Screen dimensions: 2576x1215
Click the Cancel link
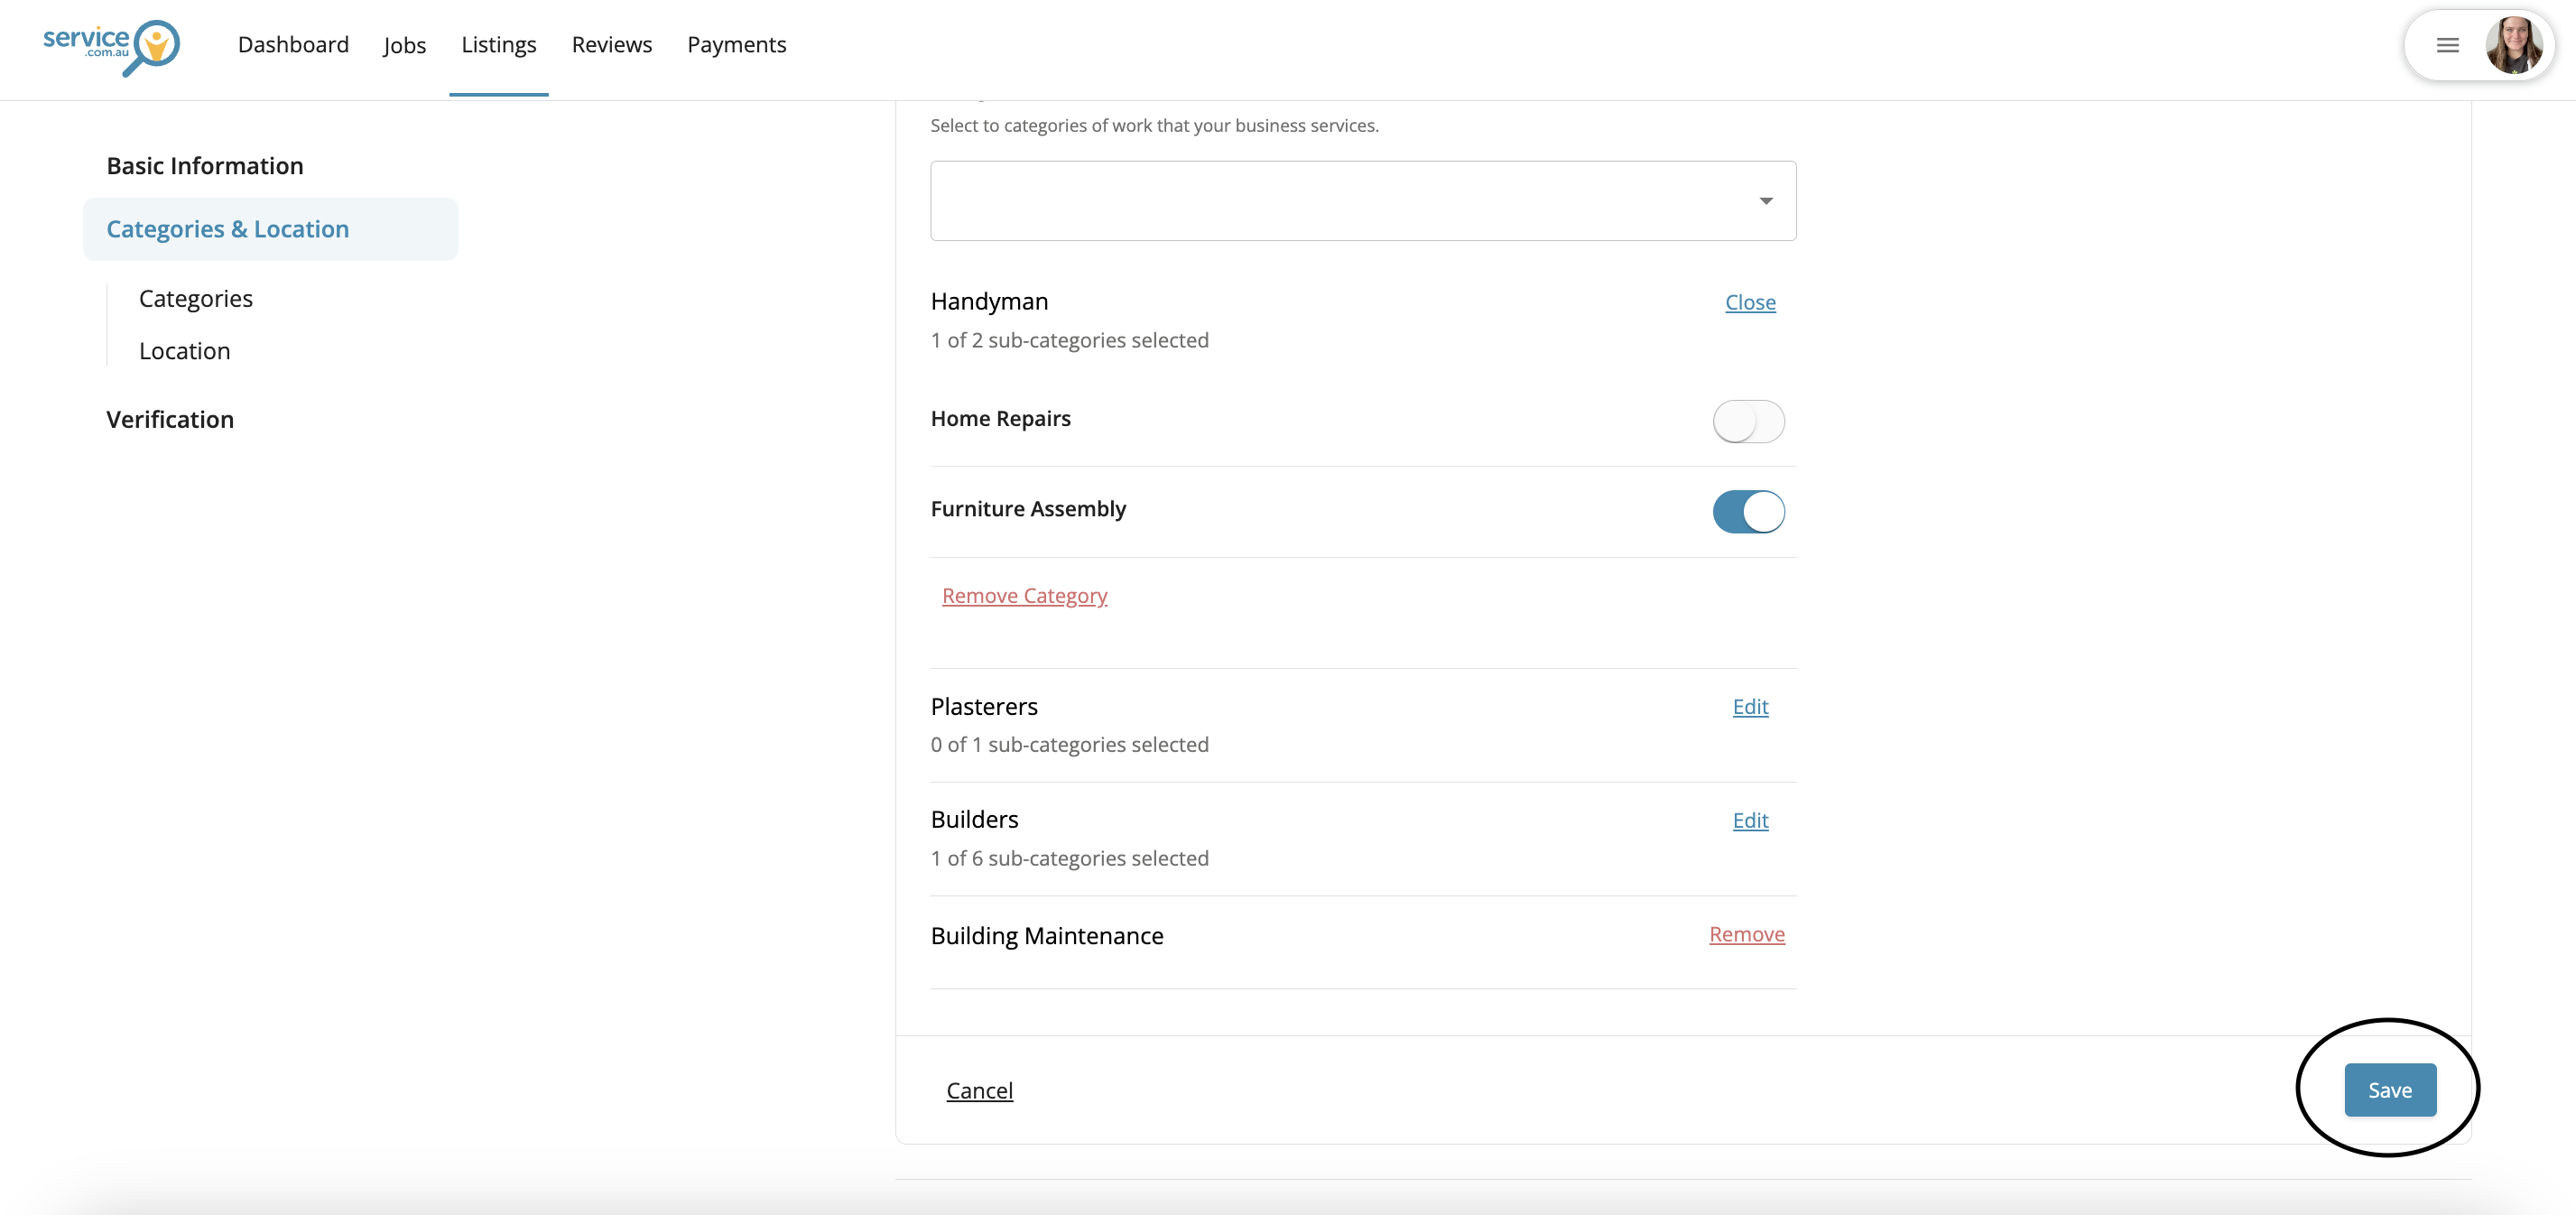(979, 1091)
